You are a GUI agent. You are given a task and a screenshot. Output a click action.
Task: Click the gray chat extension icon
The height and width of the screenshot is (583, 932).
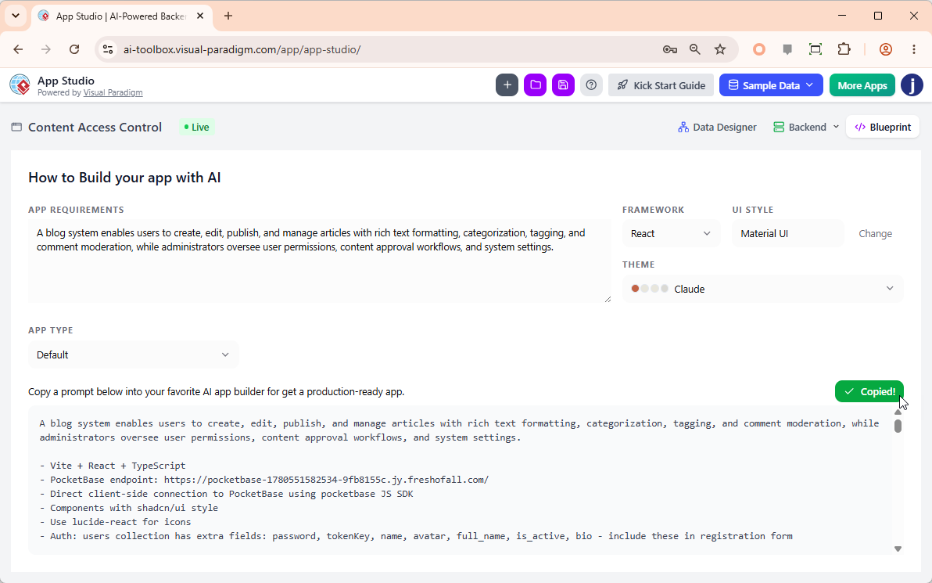(787, 49)
